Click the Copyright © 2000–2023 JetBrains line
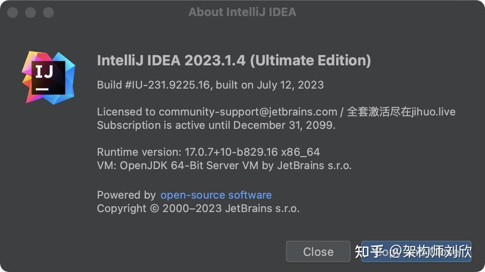The width and height of the screenshot is (485, 272). click(198, 208)
